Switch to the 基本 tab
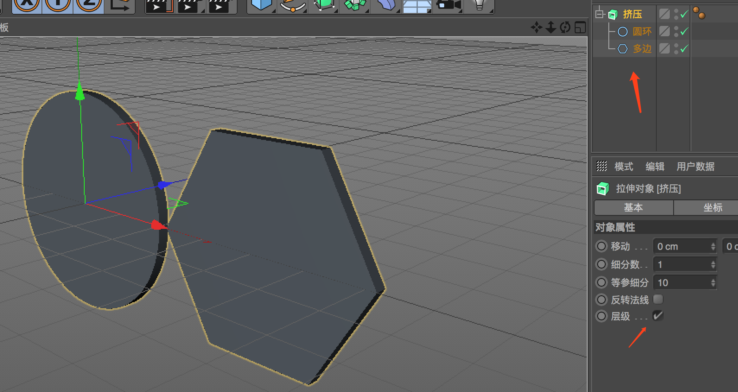This screenshot has height=392, width=738. [634, 208]
